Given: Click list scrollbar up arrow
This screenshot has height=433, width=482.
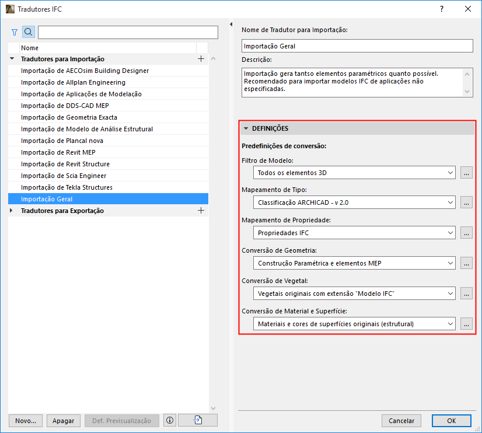Looking at the screenshot, I should 214,58.
